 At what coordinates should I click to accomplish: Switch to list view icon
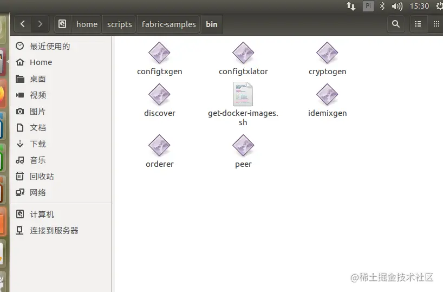coord(418,24)
